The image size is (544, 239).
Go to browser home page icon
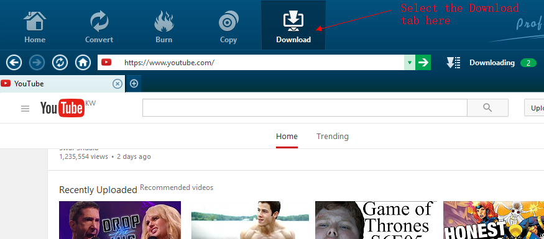pos(83,63)
